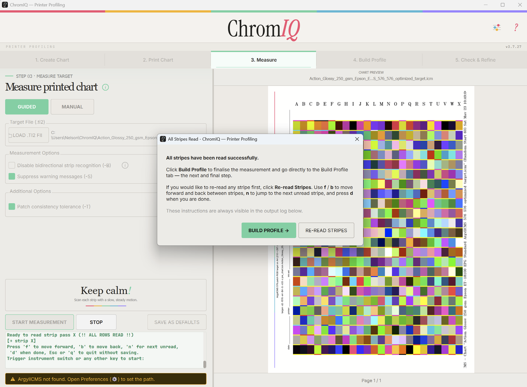This screenshot has height=387, width=527.
Task: Select MANUAL measurement mode
Action: (x=72, y=107)
